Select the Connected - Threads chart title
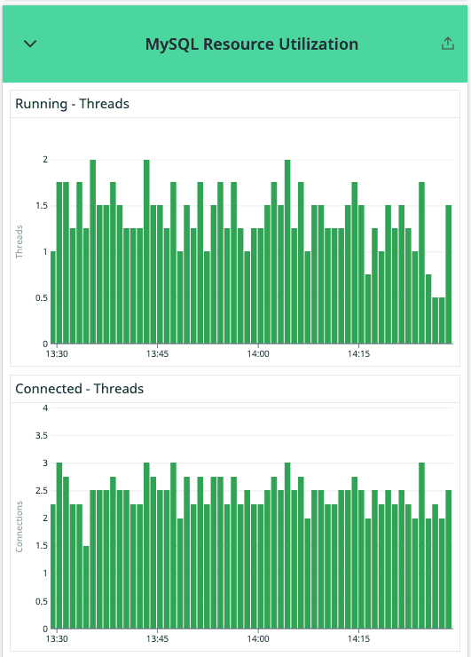The image size is (471, 657). (x=79, y=388)
